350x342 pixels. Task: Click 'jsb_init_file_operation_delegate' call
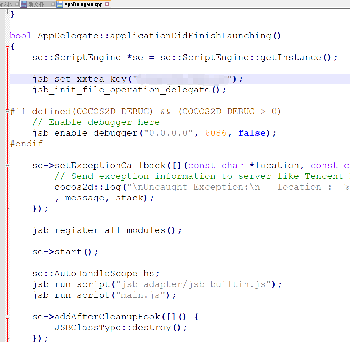pyautogui.click(x=121, y=90)
